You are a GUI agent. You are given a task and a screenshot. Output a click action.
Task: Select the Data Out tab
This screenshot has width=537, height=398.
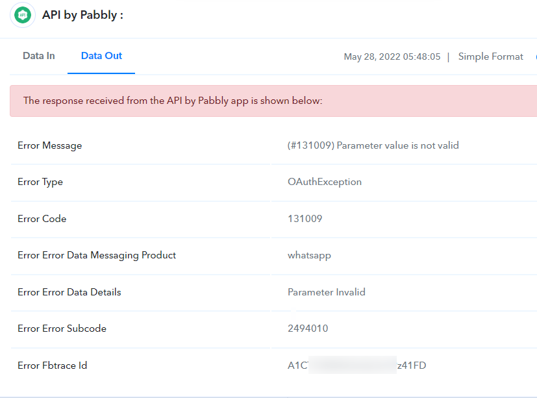coord(101,56)
